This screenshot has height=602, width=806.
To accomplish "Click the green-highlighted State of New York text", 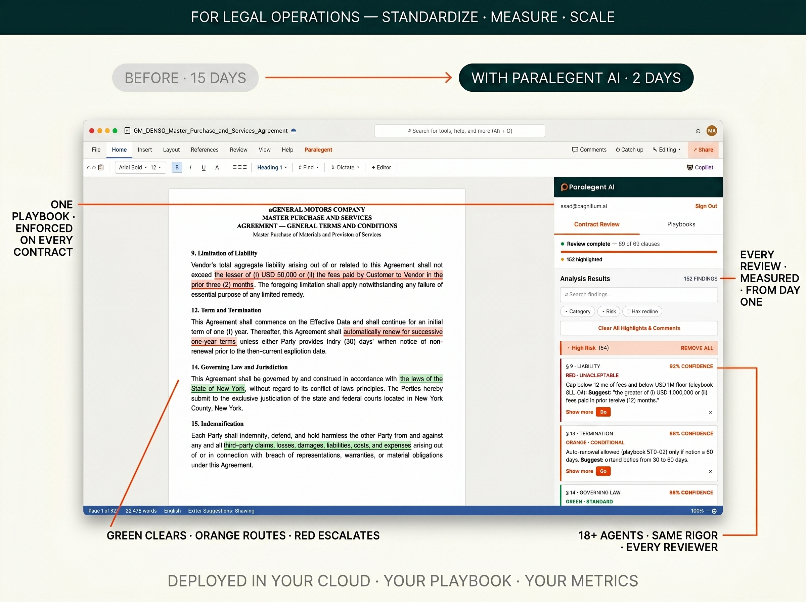I will tap(218, 389).
